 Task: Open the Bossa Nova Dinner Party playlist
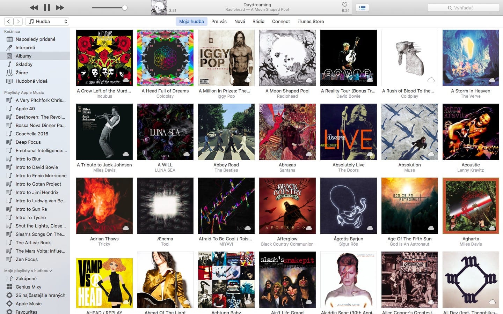point(35,125)
